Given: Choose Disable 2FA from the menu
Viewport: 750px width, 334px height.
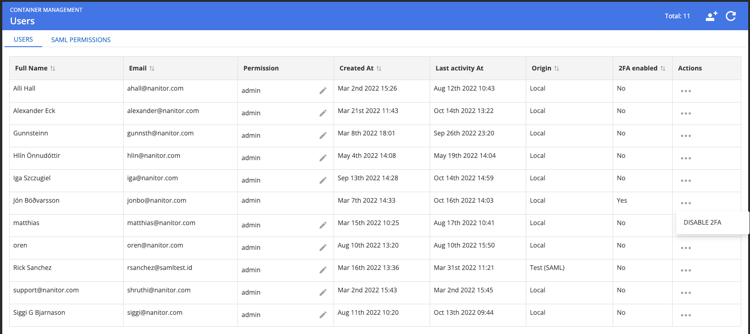Looking at the screenshot, I should [x=702, y=222].
